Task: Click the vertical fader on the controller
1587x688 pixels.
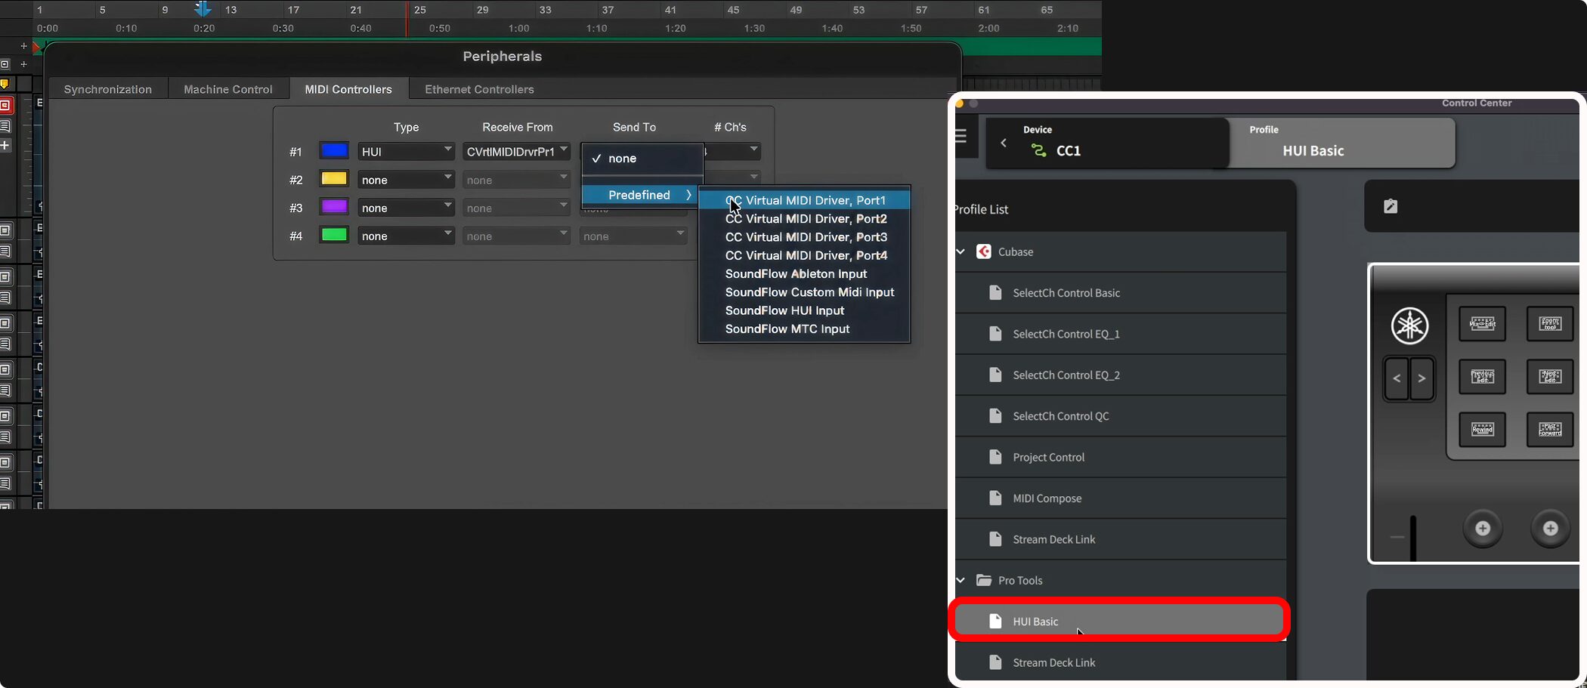Action: (x=1412, y=538)
